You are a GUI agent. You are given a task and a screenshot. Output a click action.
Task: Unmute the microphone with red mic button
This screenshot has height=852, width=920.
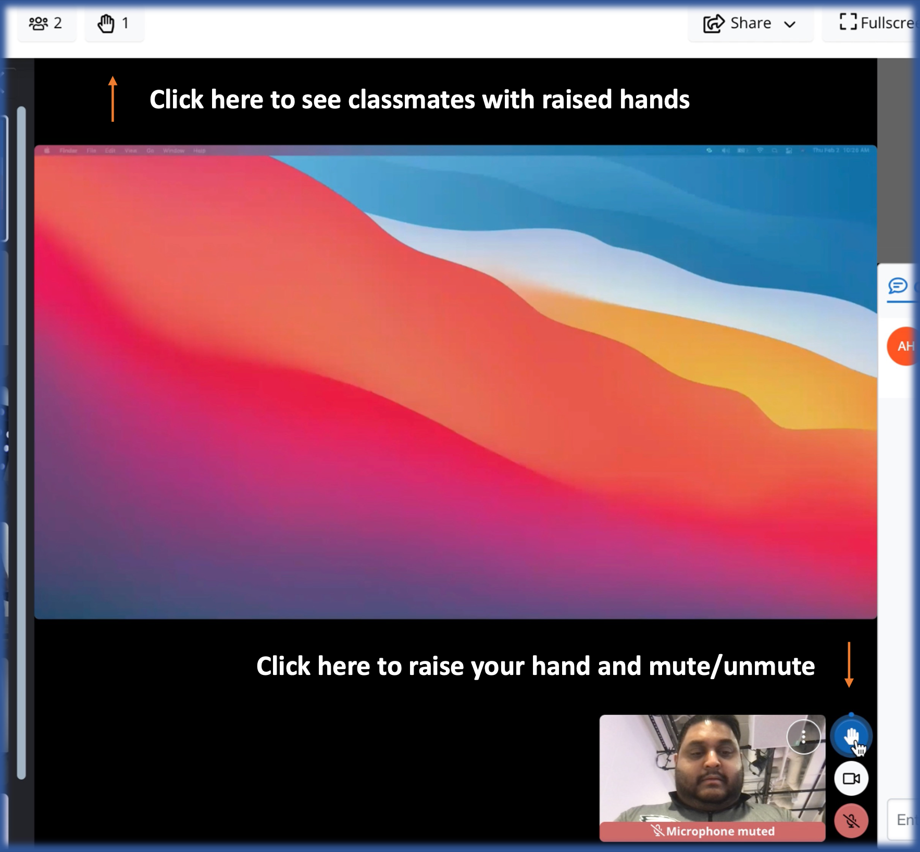point(851,821)
